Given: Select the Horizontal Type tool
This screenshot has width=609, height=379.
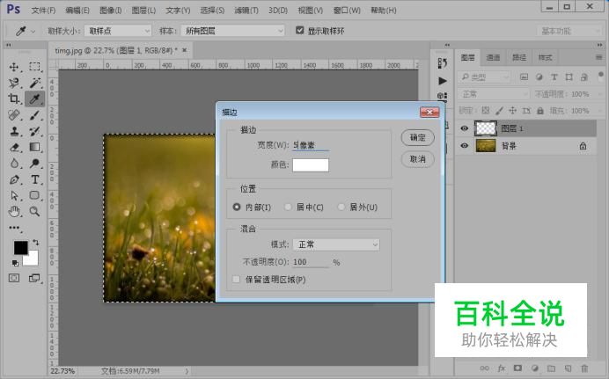Looking at the screenshot, I should point(35,179).
